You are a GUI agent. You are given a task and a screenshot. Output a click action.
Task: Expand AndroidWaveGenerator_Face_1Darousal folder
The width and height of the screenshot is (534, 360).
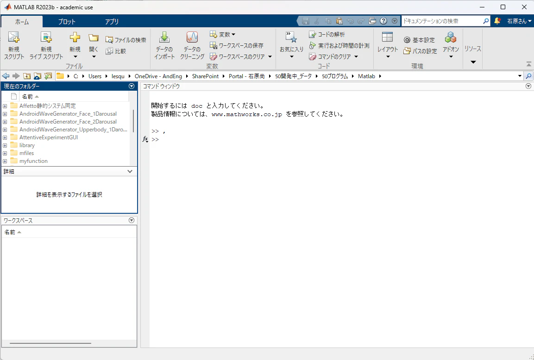click(x=5, y=114)
